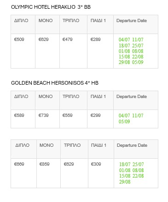This screenshot has height=202, width=168.
Task: Choose the 15/08 date in the Olympic Hotel table
Action: (124, 57)
